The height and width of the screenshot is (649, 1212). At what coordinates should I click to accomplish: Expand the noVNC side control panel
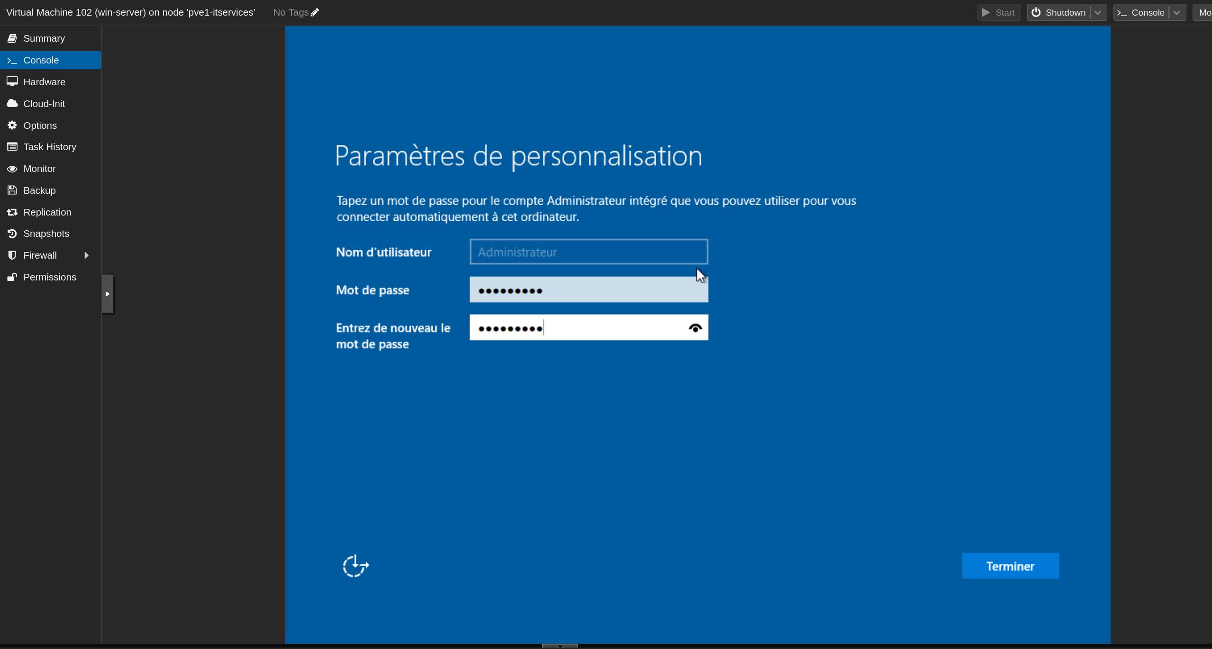[108, 294]
